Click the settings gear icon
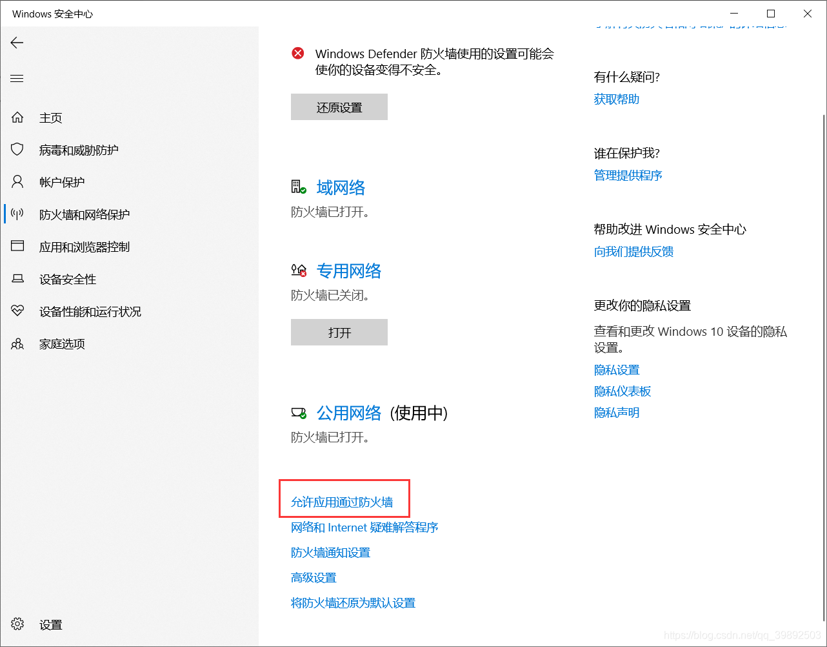Image resolution: width=827 pixels, height=647 pixels. [x=17, y=624]
